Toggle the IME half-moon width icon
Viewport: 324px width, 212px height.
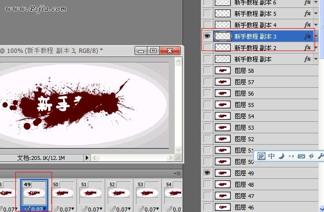point(281,156)
